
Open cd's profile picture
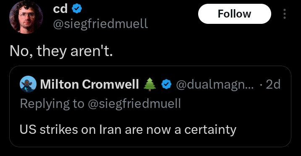pos(26,17)
